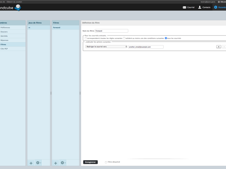Add another action row with plus button
The height and width of the screenshot is (169, 226).
(x=219, y=47)
